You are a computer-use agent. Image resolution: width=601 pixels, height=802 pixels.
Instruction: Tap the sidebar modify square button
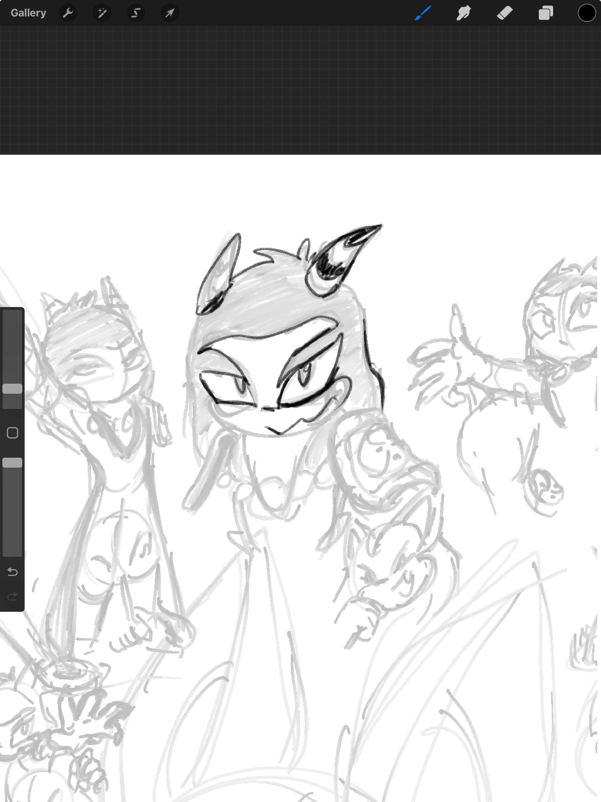coord(12,433)
